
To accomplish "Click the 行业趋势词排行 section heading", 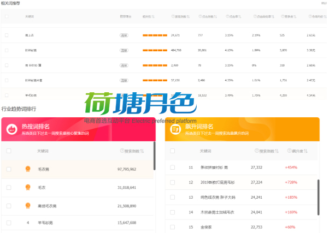I will (19, 109).
